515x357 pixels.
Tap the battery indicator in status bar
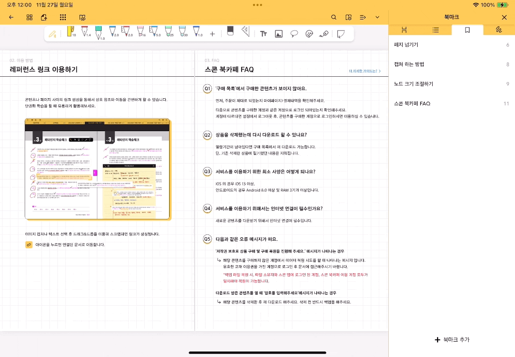click(x=503, y=5)
